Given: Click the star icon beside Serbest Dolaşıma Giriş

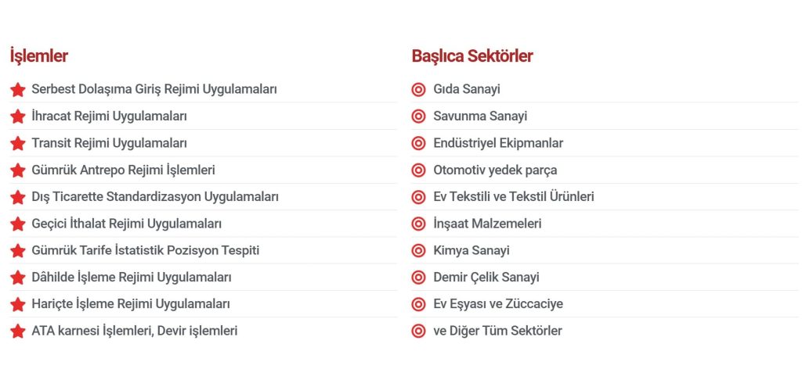Looking at the screenshot, I should [x=17, y=89].
